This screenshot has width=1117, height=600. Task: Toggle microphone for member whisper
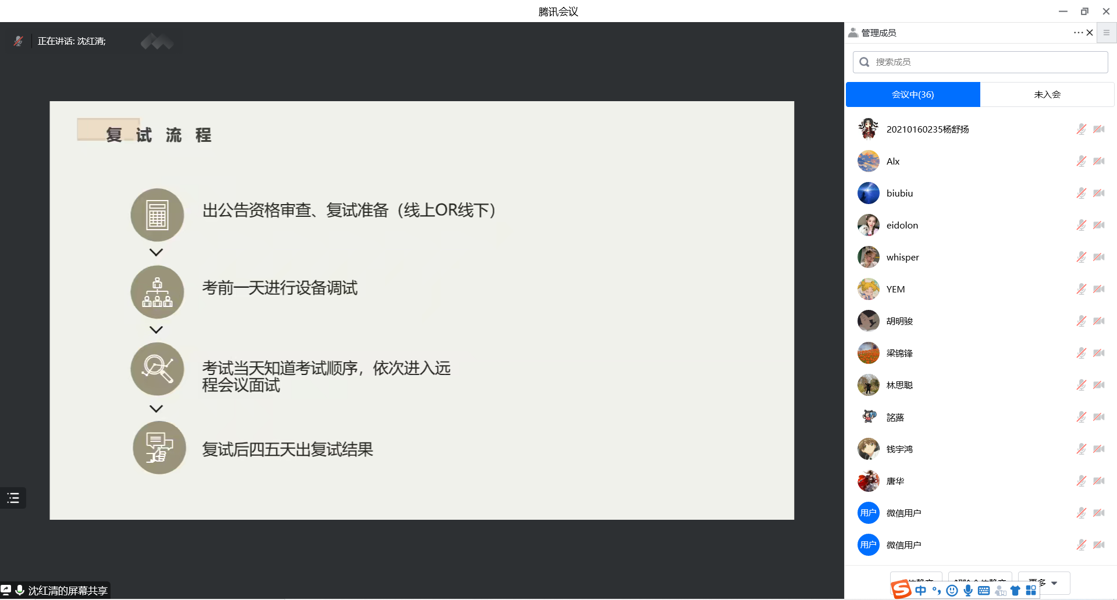1081,257
